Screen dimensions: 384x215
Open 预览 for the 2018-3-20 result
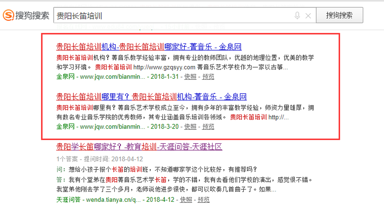coord(208,126)
